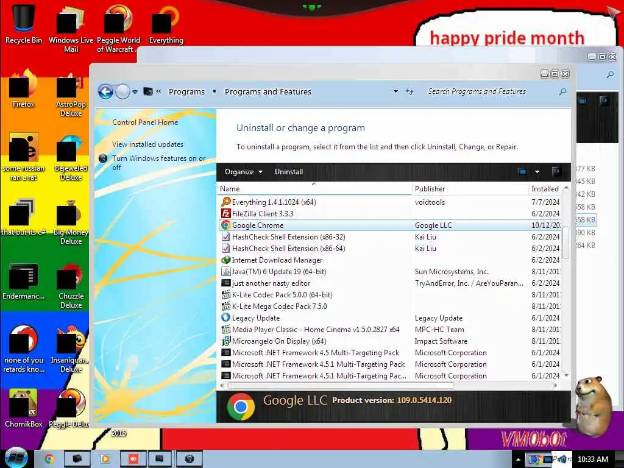Click the search magnifier in the background window
The image size is (624, 468).
pos(610,74)
